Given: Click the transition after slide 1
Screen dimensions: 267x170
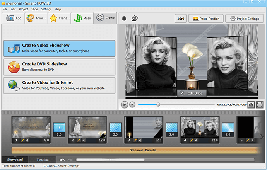Looking at the screenshot, I should coord(59,130).
